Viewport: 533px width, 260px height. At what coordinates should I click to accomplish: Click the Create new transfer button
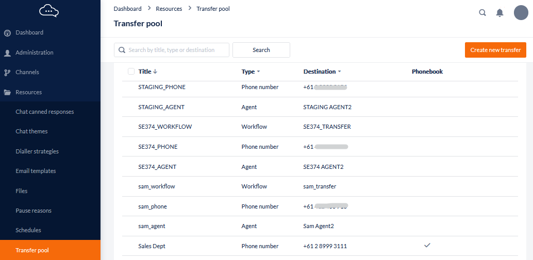[x=495, y=50]
